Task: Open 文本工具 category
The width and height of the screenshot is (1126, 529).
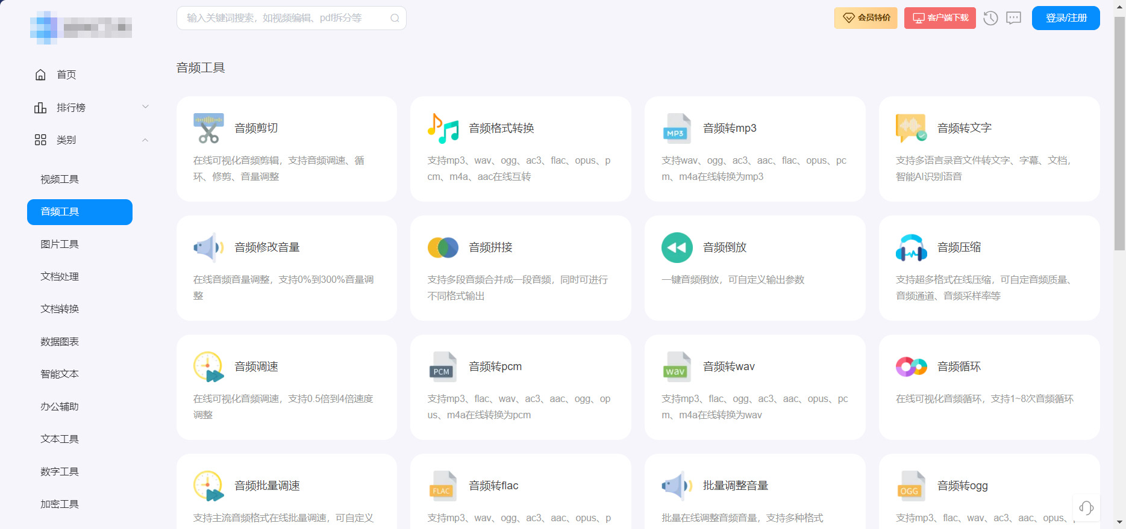Action: 60,439
